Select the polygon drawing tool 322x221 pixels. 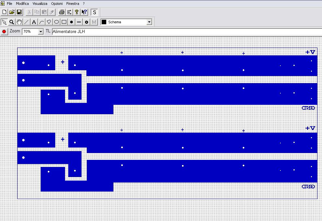[49, 22]
